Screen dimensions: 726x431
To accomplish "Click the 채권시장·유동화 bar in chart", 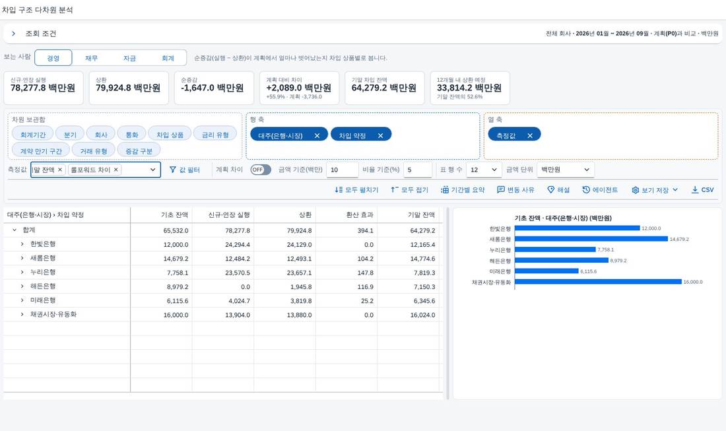I will (x=598, y=281).
